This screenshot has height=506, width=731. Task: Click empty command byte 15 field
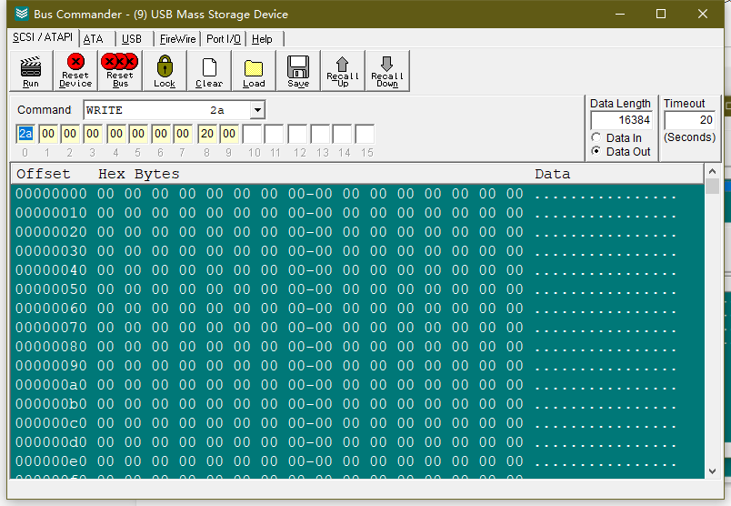(365, 134)
